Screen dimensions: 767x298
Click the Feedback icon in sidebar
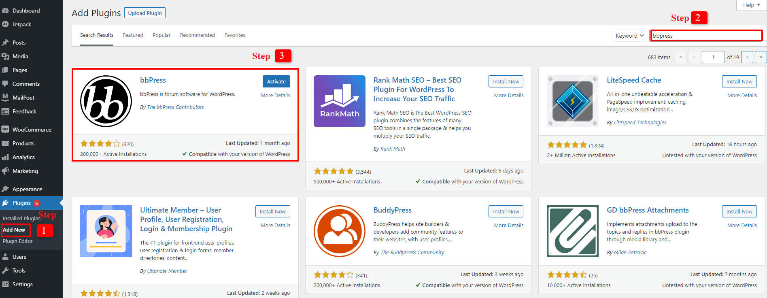click(x=5, y=111)
